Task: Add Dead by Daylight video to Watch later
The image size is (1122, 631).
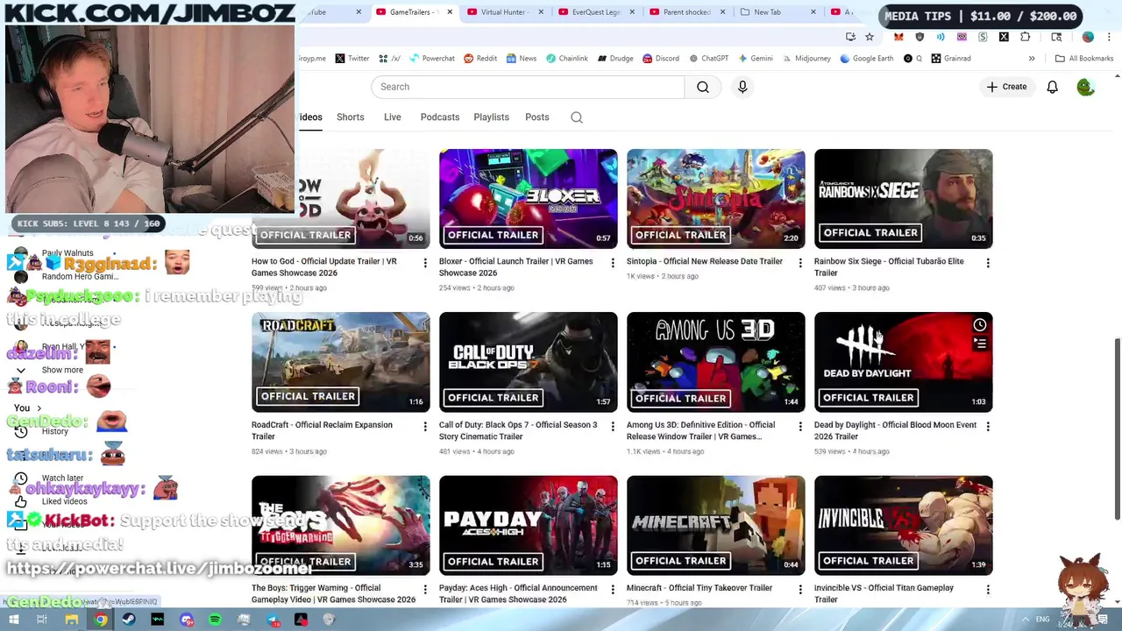Action: coord(980,325)
